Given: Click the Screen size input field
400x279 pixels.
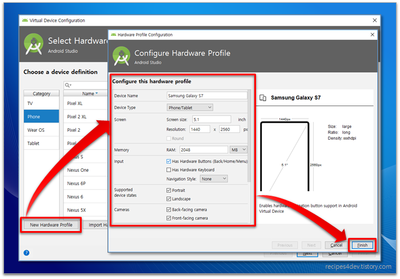Looking at the screenshot, I should (x=211, y=119).
